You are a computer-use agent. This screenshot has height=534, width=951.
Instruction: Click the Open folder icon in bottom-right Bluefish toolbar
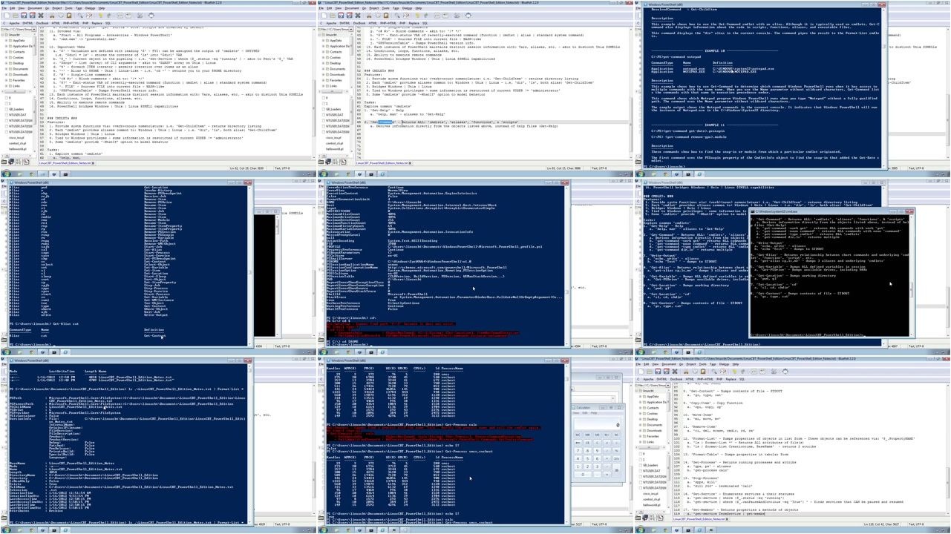point(649,372)
